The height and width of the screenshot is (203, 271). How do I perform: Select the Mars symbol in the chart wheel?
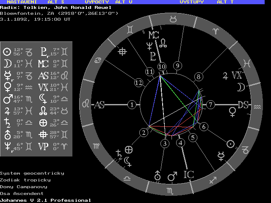[x=171, y=175]
